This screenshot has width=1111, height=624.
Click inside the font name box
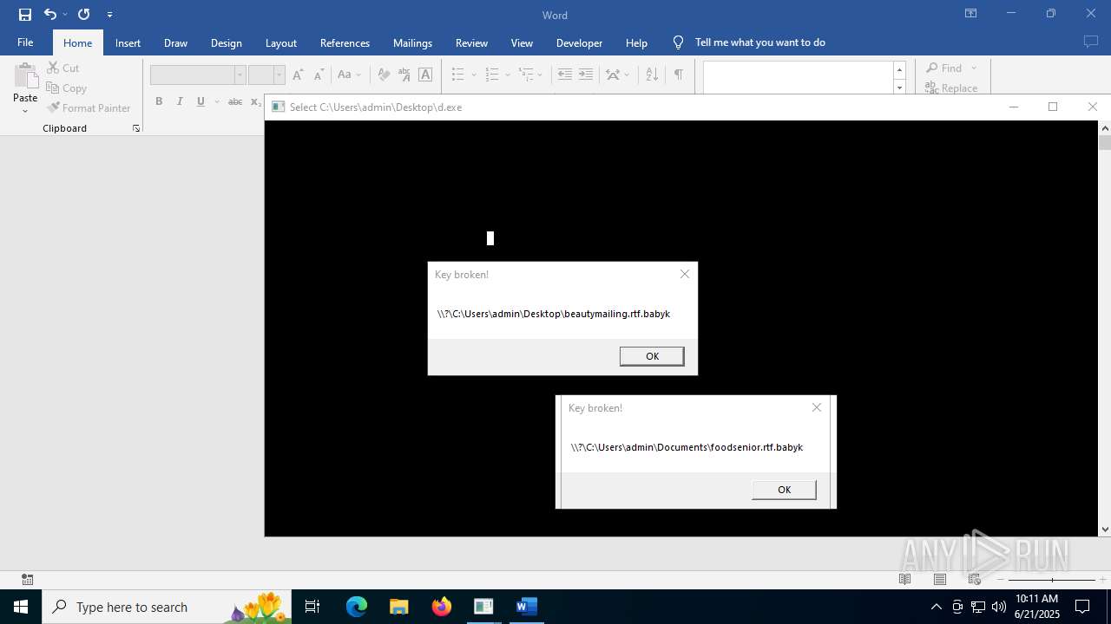tap(193, 75)
